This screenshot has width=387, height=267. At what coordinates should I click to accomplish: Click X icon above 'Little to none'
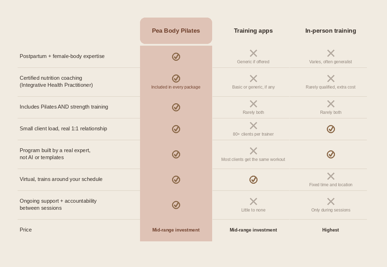pyautogui.click(x=253, y=202)
